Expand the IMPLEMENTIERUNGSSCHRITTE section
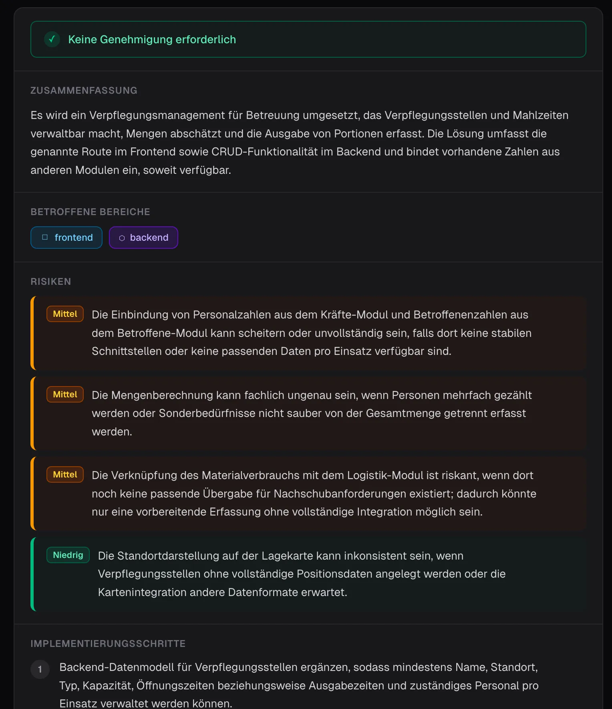This screenshot has height=709, width=612. 108,643
